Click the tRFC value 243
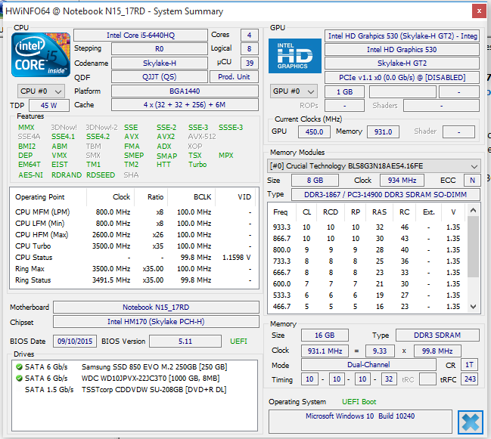 point(470,379)
